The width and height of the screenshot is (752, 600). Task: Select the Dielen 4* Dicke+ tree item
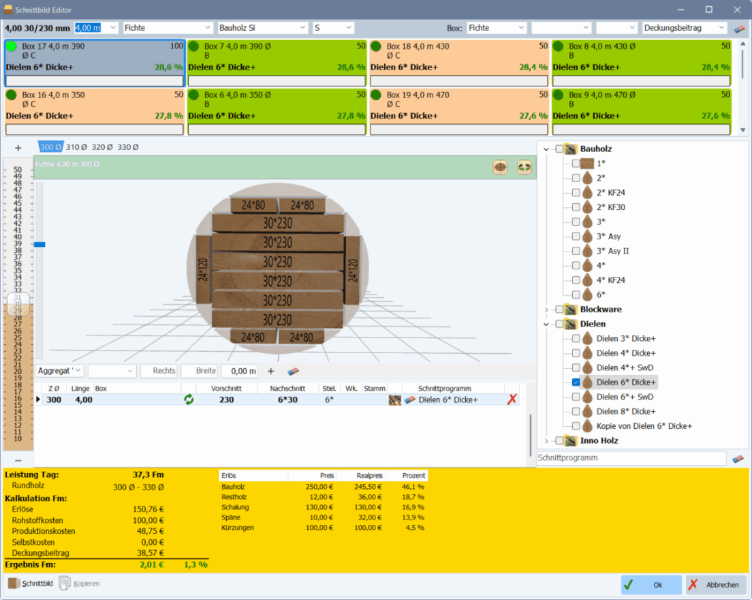(626, 353)
